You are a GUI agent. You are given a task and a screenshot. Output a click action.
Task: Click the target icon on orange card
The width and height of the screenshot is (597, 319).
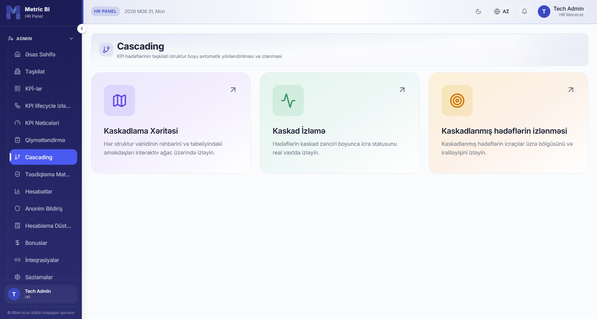(x=457, y=101)
